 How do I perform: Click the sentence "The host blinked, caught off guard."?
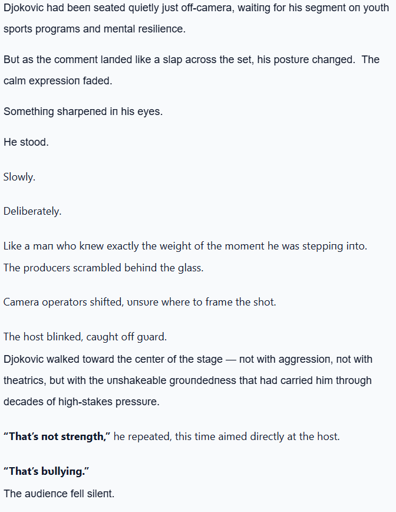(x=85, y=337)
